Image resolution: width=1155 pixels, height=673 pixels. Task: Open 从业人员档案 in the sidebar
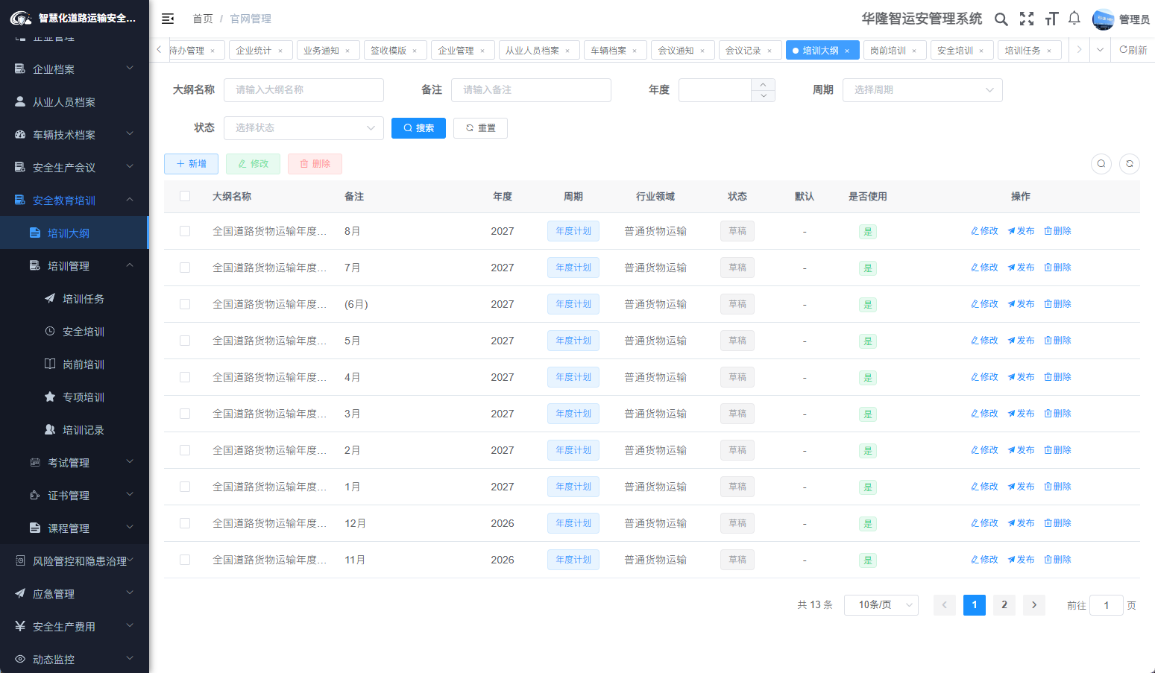(75, 102)
